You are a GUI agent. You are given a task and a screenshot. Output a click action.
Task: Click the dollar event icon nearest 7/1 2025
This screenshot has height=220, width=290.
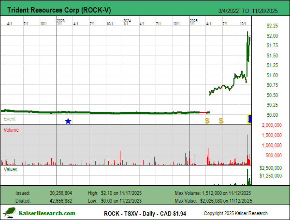coord(221,121)
